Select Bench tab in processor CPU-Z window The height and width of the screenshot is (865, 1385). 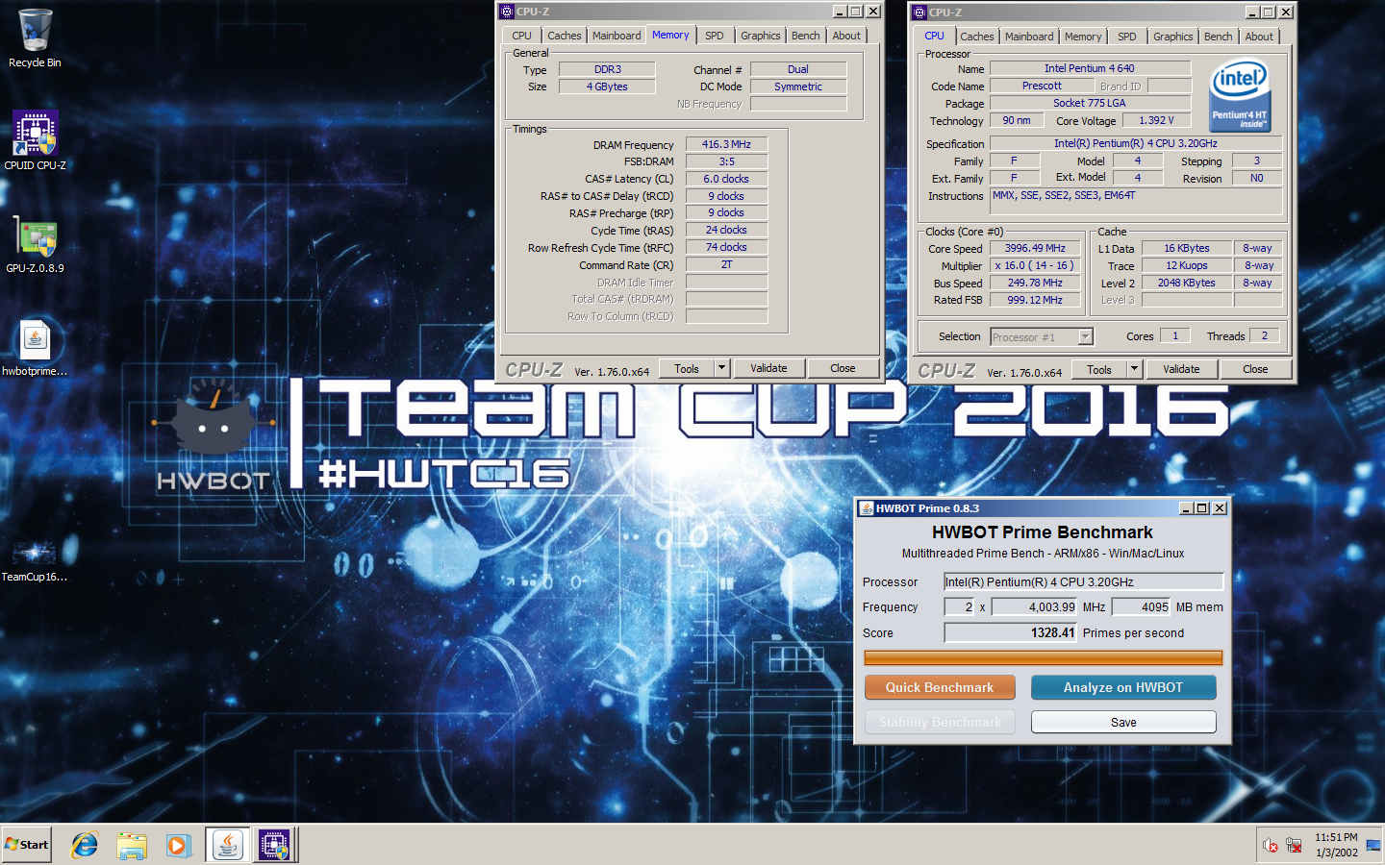[x=1219, y=37]
